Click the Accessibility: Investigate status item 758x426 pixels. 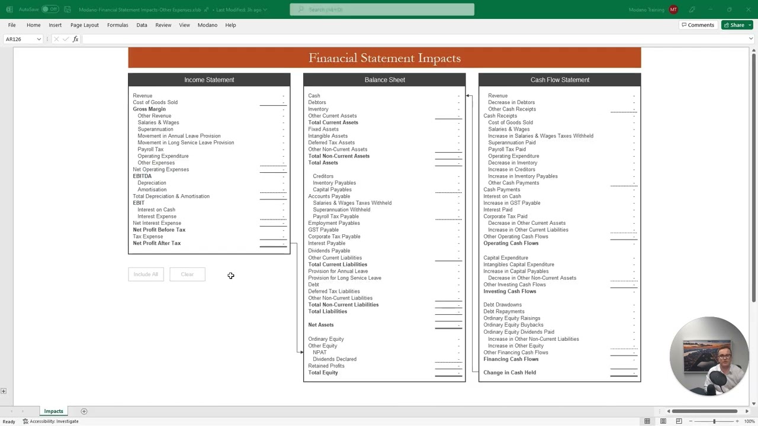50,421
